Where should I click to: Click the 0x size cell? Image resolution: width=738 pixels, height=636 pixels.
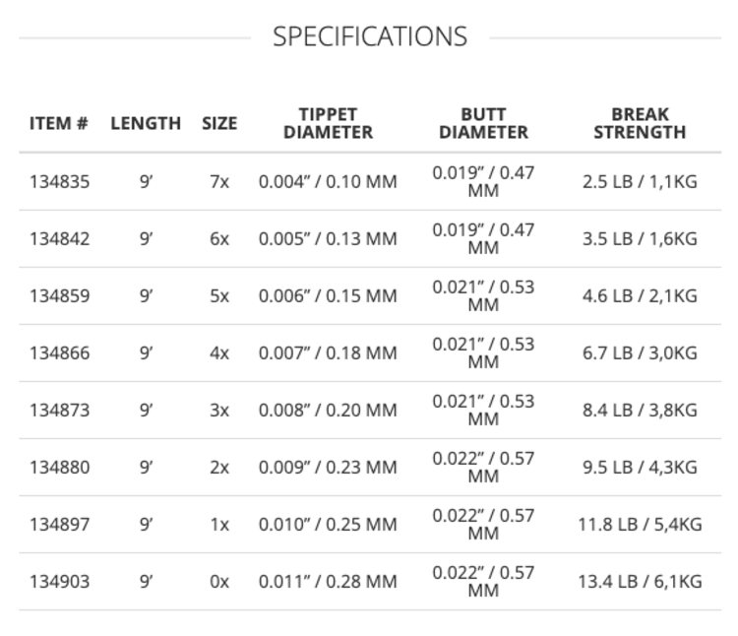(219, 582)
